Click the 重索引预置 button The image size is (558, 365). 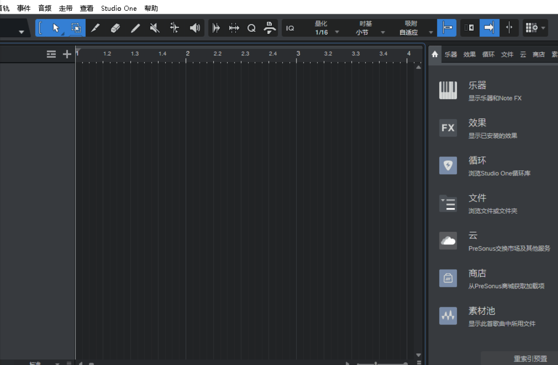pyautogui.click(x=530, y=358)
